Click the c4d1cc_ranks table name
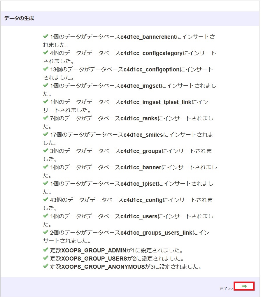Screen dimensions: 261x297 [139, 118]
